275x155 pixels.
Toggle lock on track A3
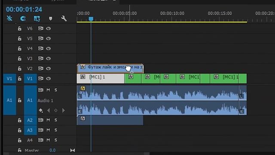(x=20, y=130)
